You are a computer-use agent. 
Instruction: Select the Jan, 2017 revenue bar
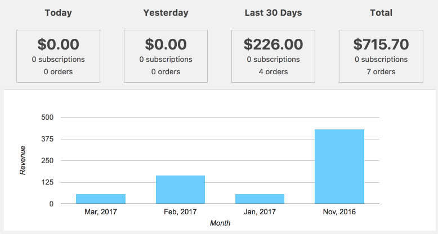click(260, 199)
